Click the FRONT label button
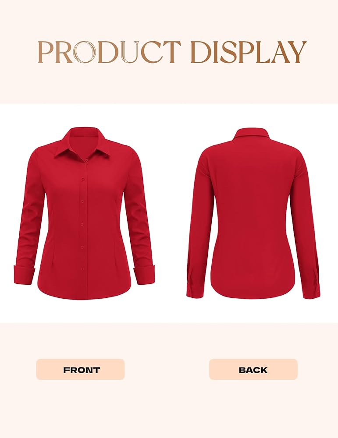Screen dimensions: 338x438 pyautogui.click(x=80, y=369)
